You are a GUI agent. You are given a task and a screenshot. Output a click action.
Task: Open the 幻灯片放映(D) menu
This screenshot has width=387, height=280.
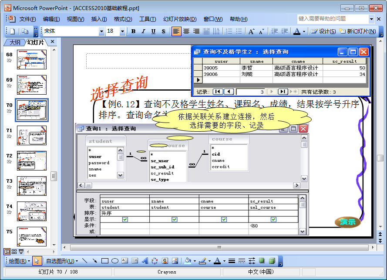coord(180,19)
